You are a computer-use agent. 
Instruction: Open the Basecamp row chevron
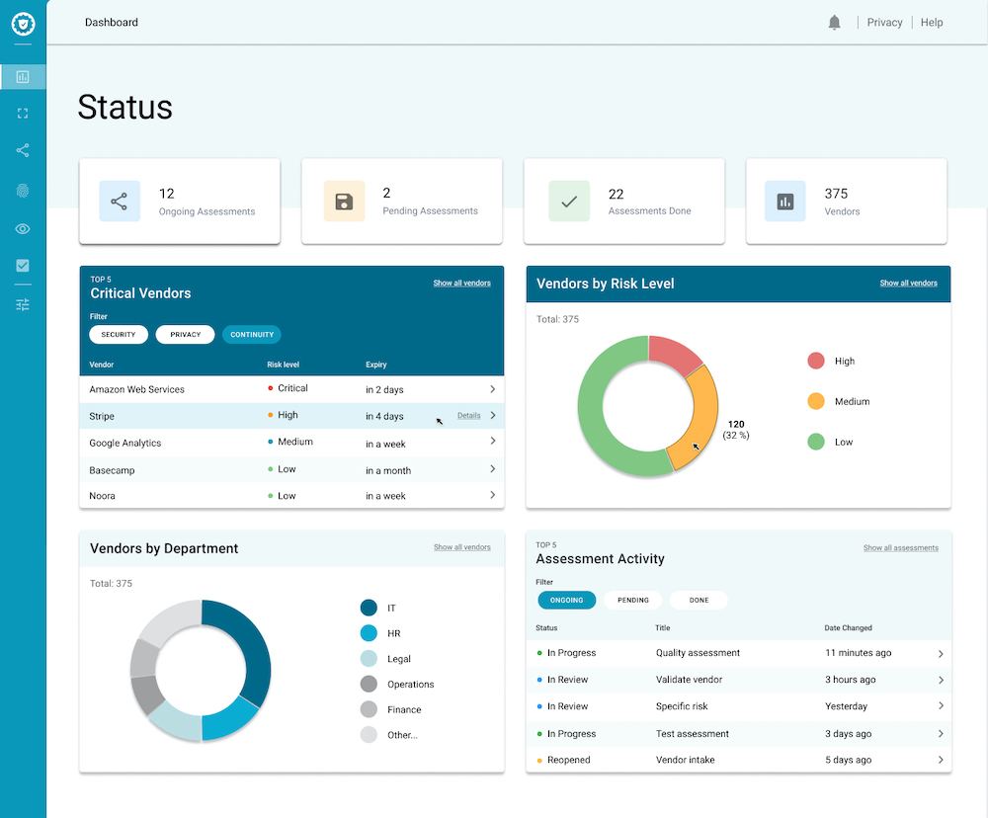(492, 469)
